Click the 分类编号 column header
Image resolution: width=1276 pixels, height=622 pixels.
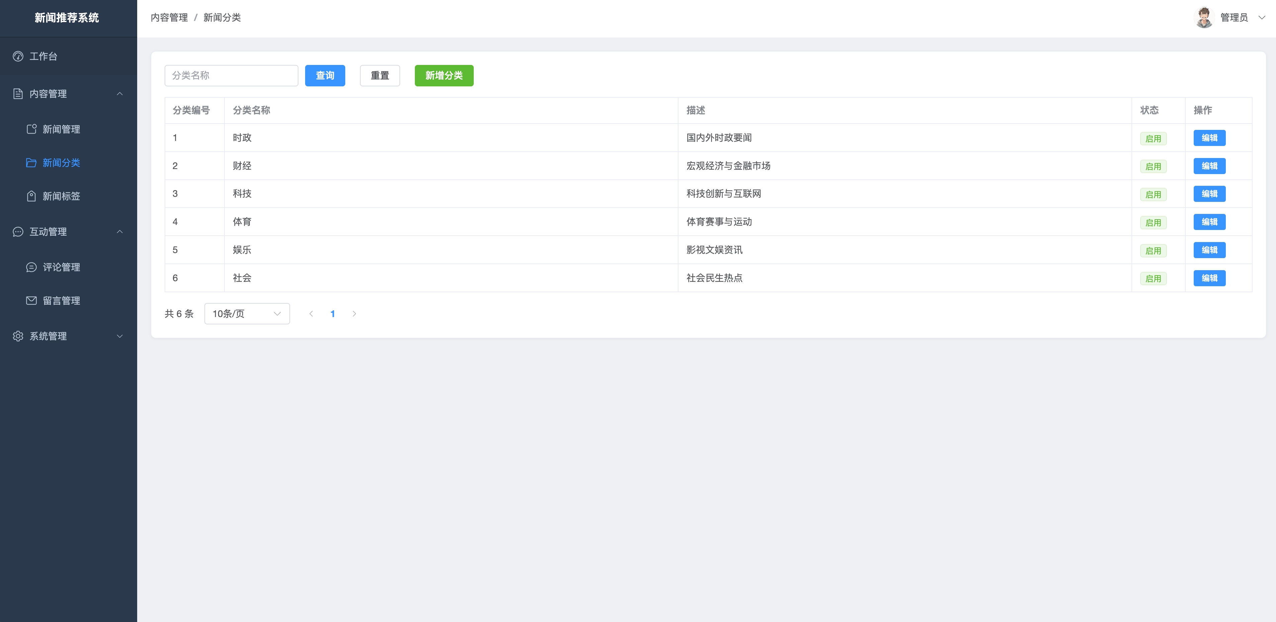click(195, 110)
